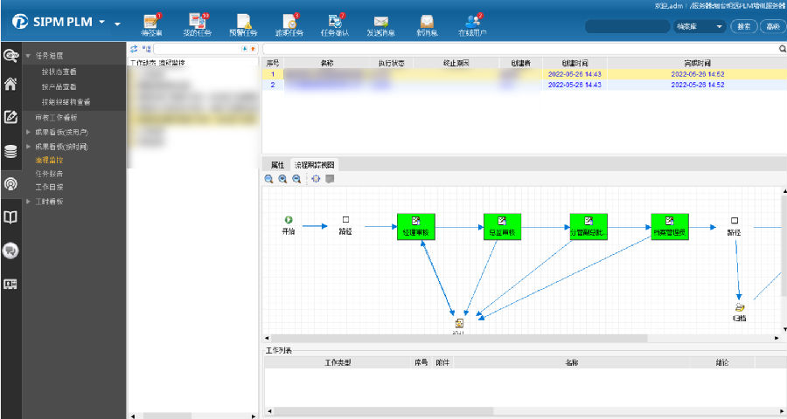Open the database stack sidebar icon
This screenshot has height=419, width=787.
point(10,151)
